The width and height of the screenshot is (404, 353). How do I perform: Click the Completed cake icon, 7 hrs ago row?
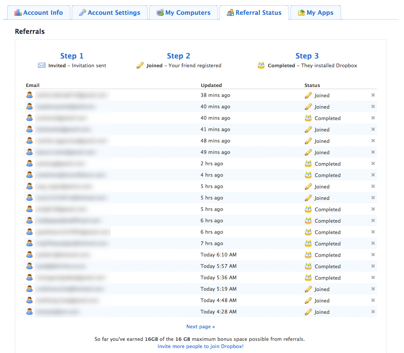click(x=308, y=243)
